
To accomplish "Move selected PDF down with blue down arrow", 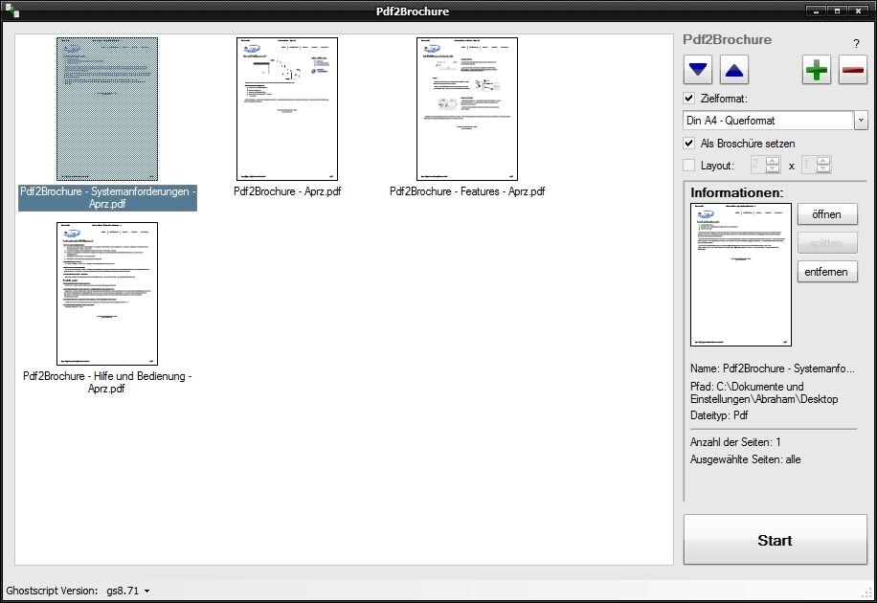I will tap(697, 70).
